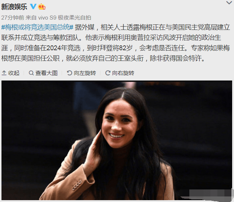Click the blurred watermark in photo corner
The image size is (234, 202).
tap(207, 194)
